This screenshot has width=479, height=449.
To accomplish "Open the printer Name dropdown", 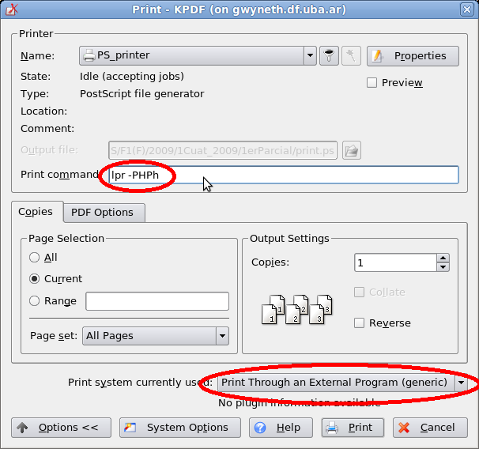I will (198, 55).
